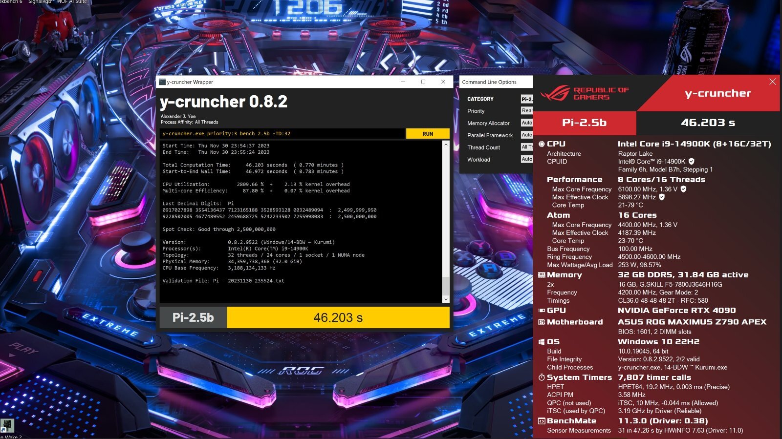This screenshot has width=782, height=439.
Task: Click the CL36.0-48-48-48 2T timings value
Action: pos(663,300)
